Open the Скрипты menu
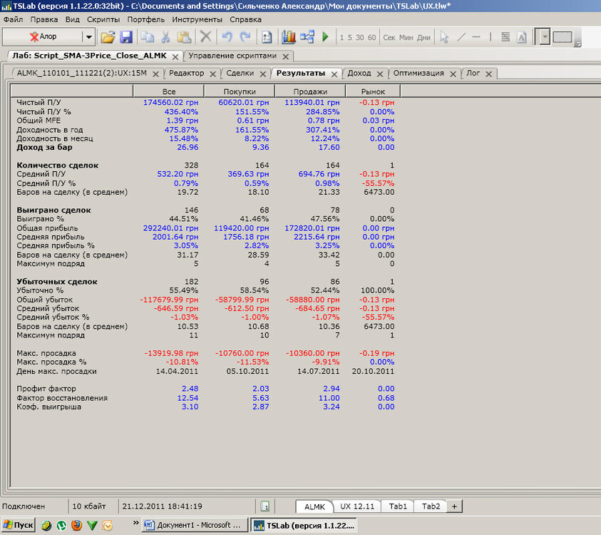601x535 pixels. pyautogui.click(x=103, y=19)
